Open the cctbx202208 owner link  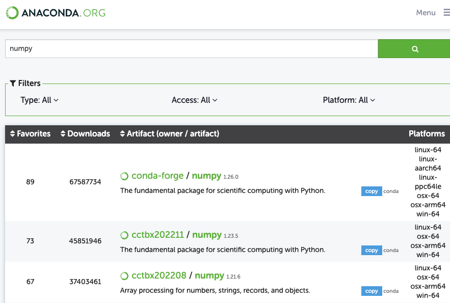159,276
